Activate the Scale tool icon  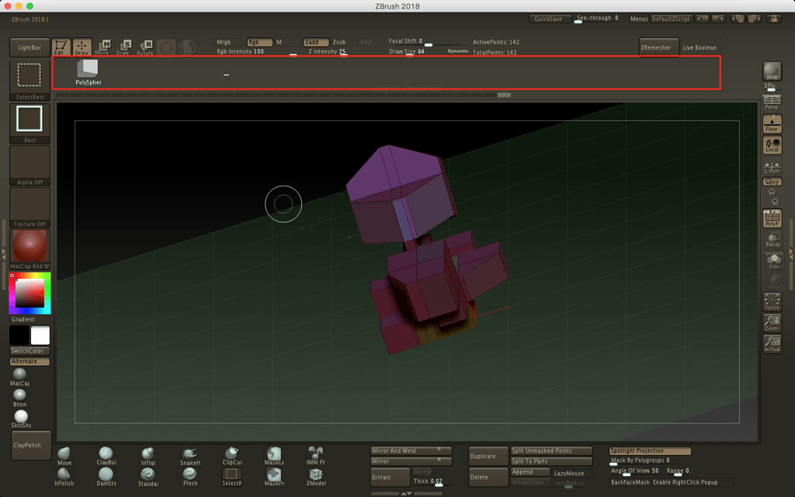click(123, 47)
